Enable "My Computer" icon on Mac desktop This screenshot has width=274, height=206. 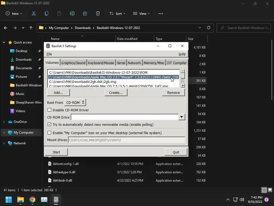[x=50, y=133]
